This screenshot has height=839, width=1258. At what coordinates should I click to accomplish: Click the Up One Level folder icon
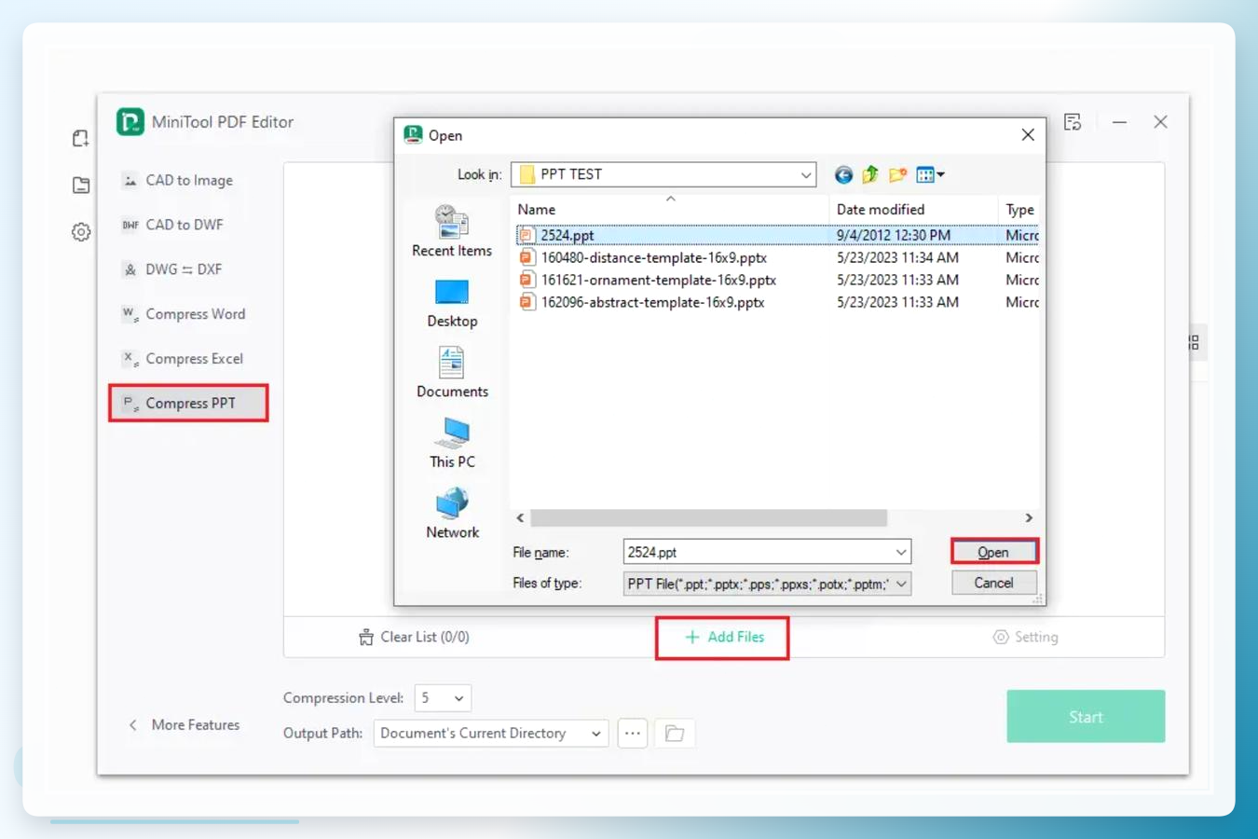870,174
